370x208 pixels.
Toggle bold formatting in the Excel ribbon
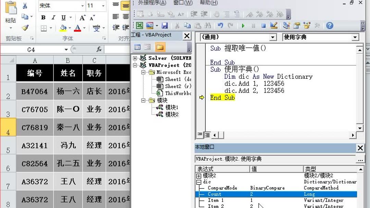tap(43, 17)
